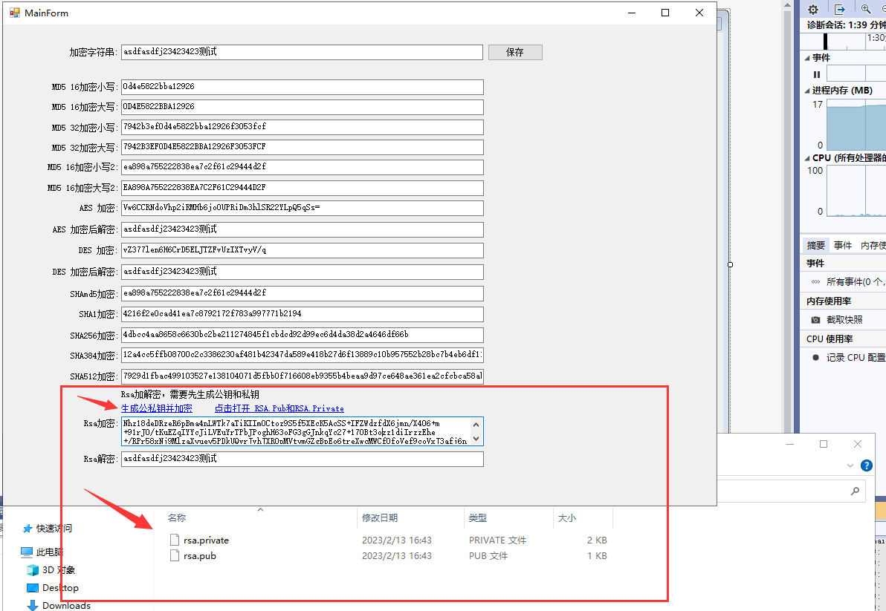The image size is (886, 611).
Task: Click the camera icon beside 截取快照
Action: [x=815, y=320]
